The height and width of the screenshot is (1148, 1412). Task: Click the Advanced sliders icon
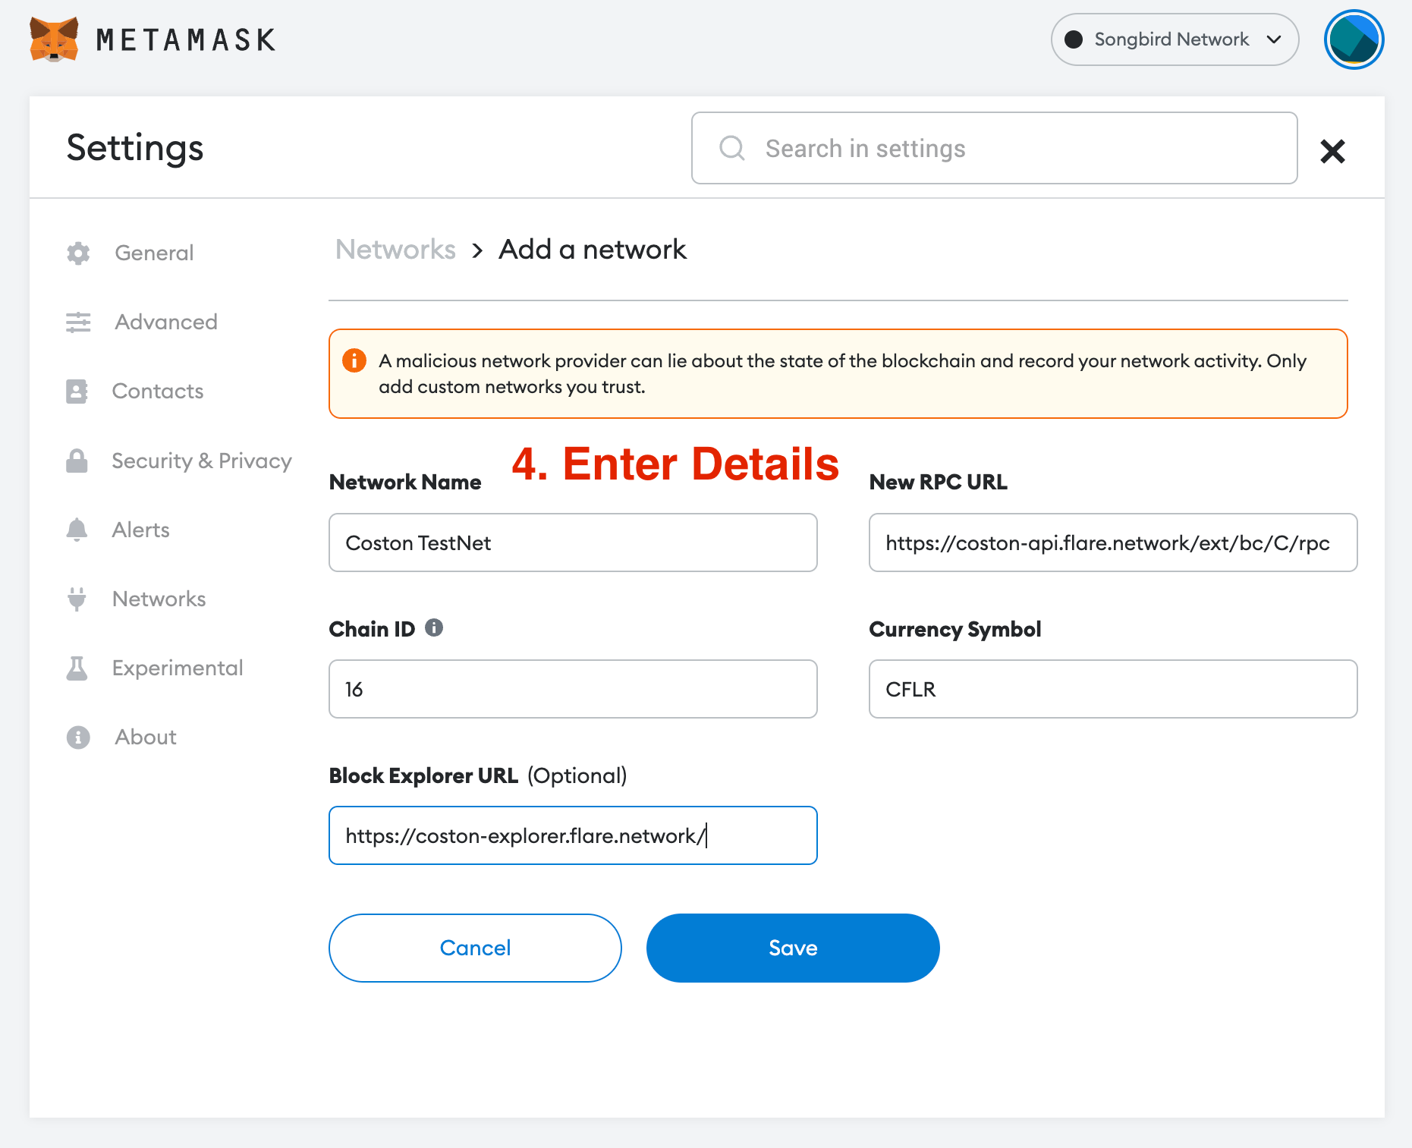[78, 322]
